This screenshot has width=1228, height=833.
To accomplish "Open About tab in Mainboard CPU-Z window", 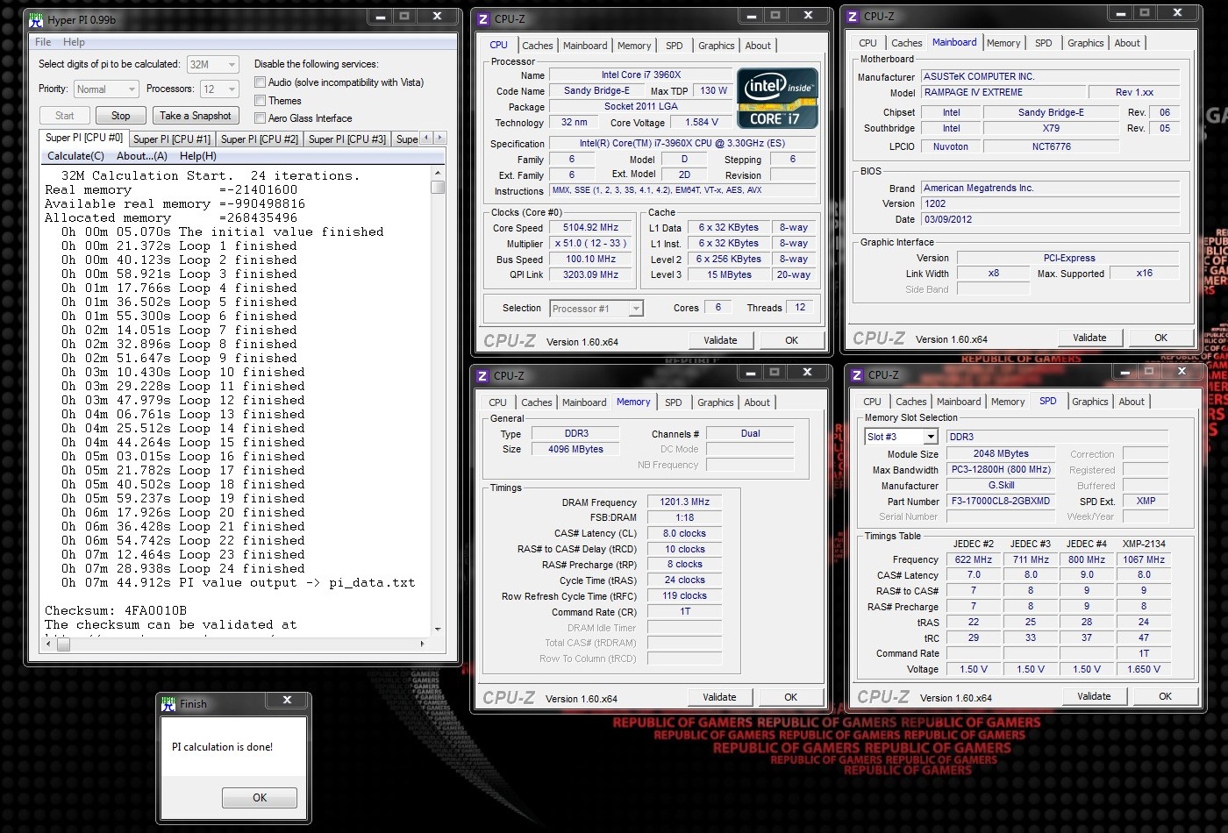I will [1128, 43].
